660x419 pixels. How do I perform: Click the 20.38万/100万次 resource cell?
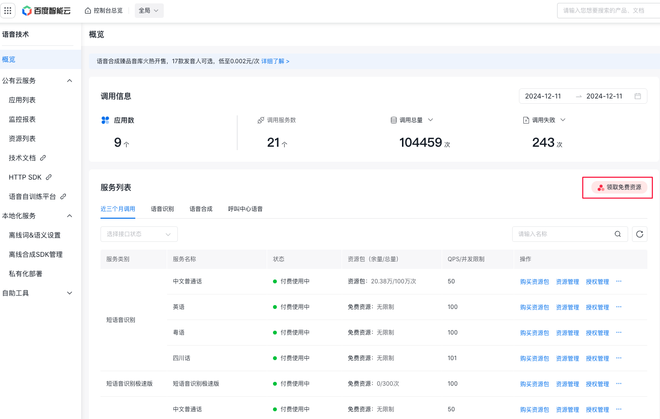(x=393, y=281)
